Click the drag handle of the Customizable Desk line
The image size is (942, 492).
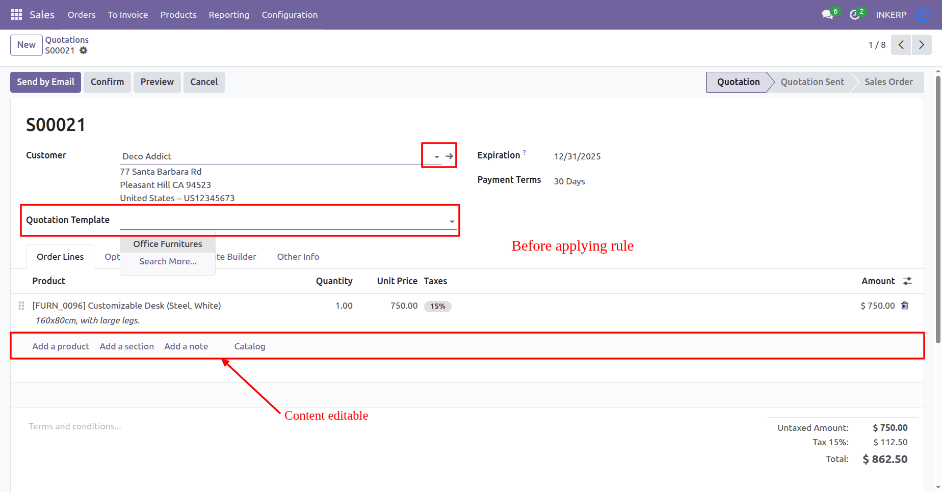click(21, 306)
